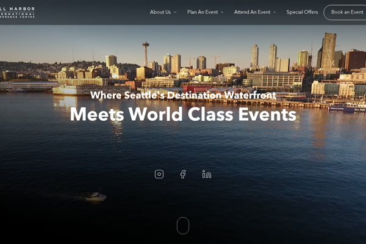Screen dimensions: 366x244
Task: Open the Attend An Event menu
Action: 252,12
